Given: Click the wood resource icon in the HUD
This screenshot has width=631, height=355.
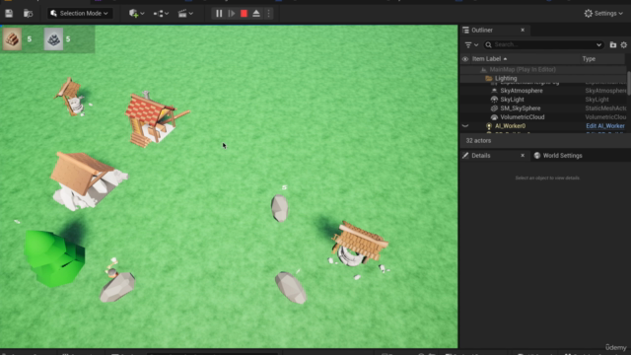Looking at the screenshot, I should click(x=12, y=39).
